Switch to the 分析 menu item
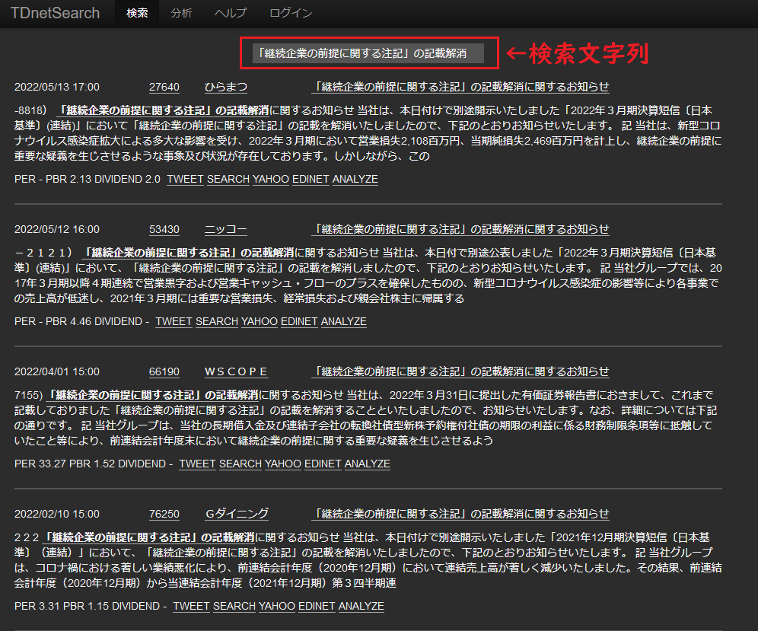758x631 pixels. point(181,13)
